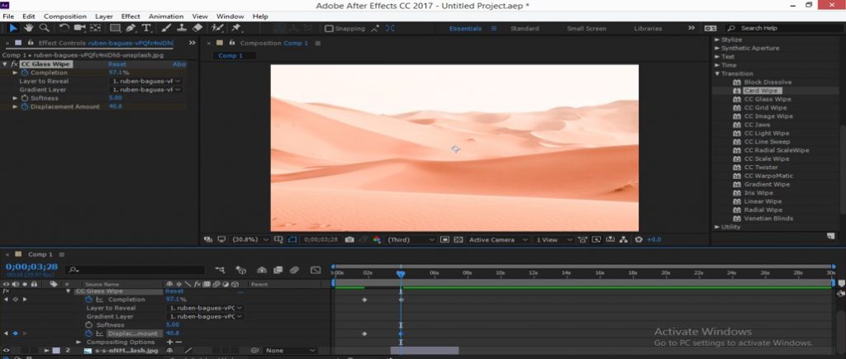Toggle Softness stopwatch in Effect Controls
The image size is (846, 359).
coord(24,98)
